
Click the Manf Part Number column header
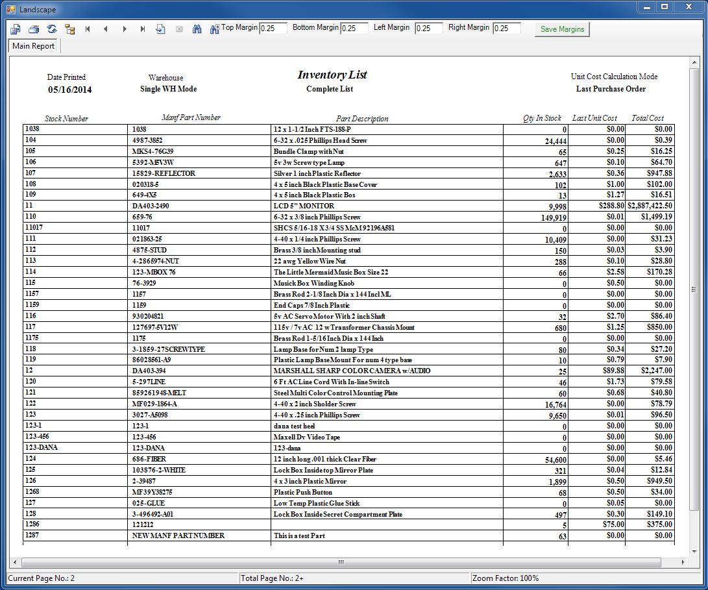coord(191,117)
